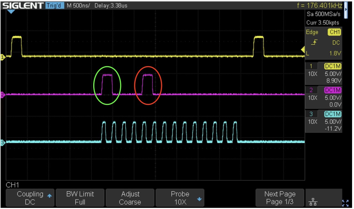Viewport: 354px width, 209px height.
Task: Click the M 500ns/ timebase readout
Action: 79,5
